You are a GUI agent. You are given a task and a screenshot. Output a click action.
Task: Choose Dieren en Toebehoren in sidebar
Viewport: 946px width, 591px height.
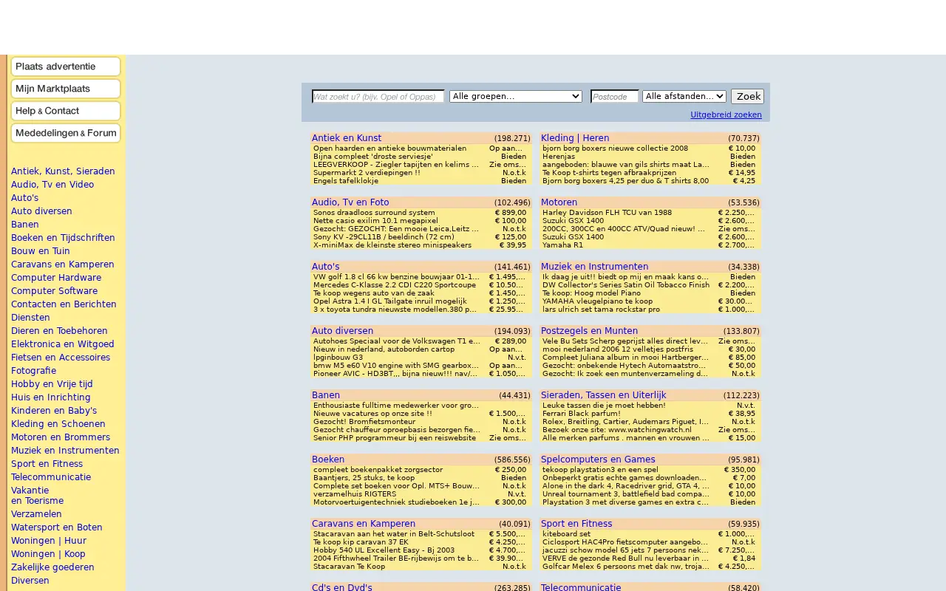click(59, 331)
